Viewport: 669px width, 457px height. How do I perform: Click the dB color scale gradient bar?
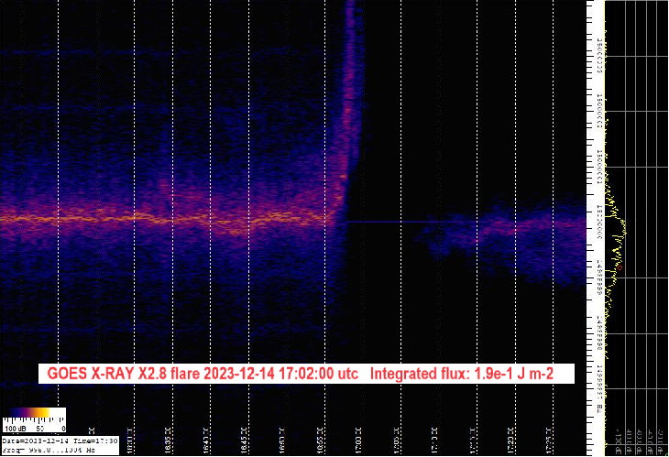point(34,414)
